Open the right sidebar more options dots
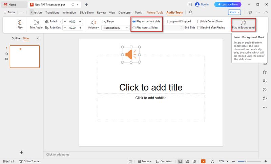The width and height of the screenshot is (271, 164). pyautogui.click(x=265, y=107)
